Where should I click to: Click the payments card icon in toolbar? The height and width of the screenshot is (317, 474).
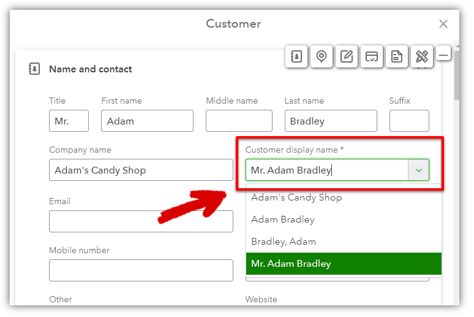(x=372, y=56)
